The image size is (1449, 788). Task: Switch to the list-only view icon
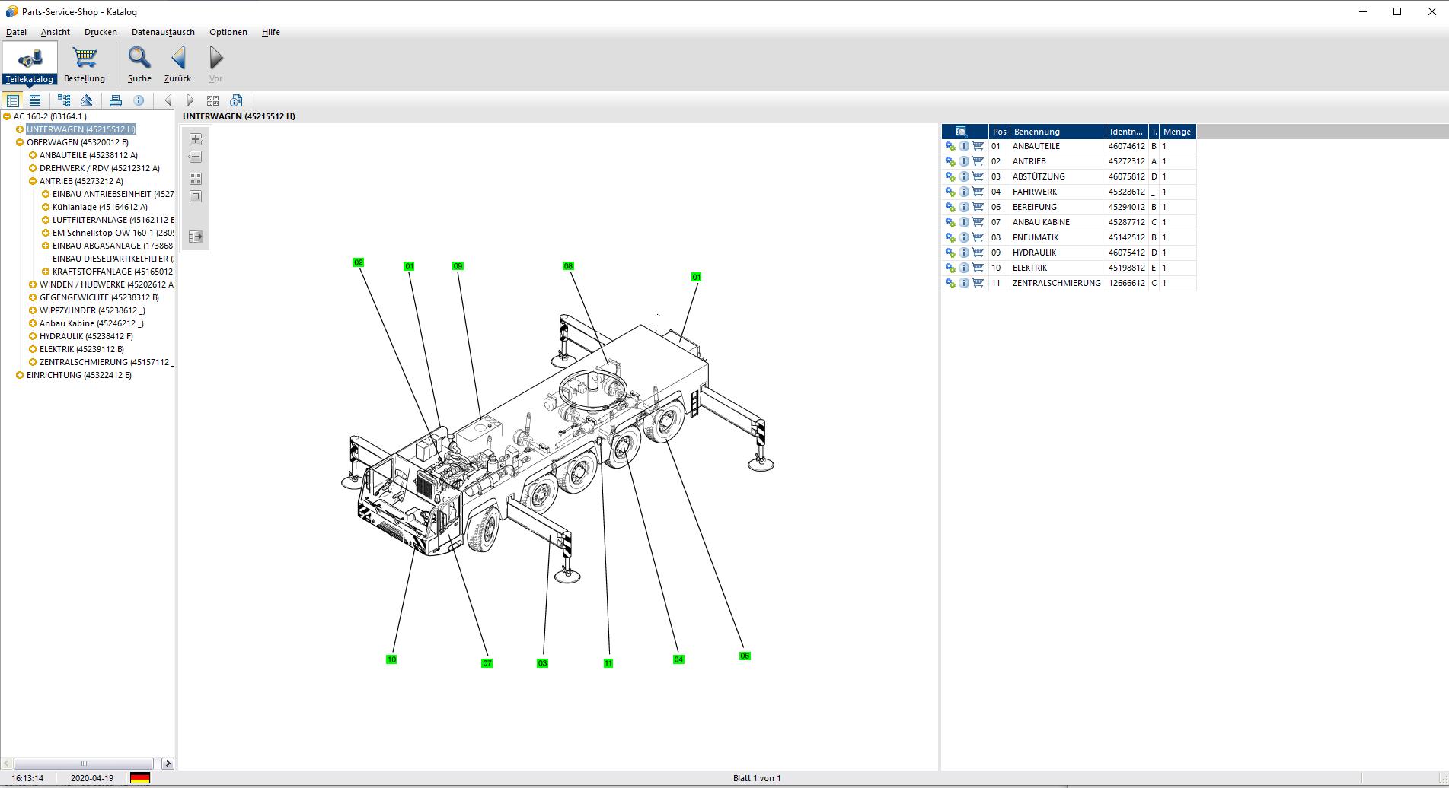[x=35, y=100]
